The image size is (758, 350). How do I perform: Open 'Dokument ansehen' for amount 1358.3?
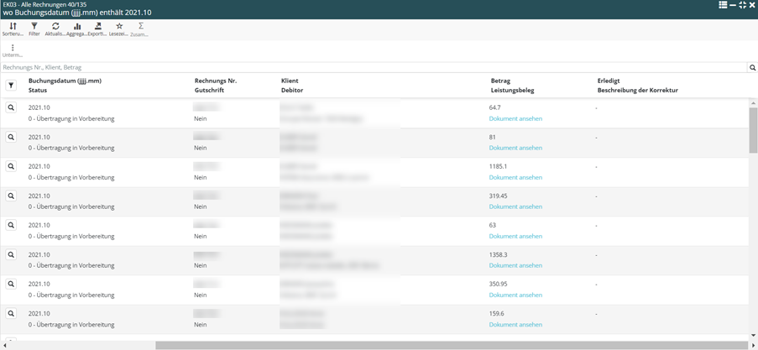pyautogui.click(x=515, y=265)
